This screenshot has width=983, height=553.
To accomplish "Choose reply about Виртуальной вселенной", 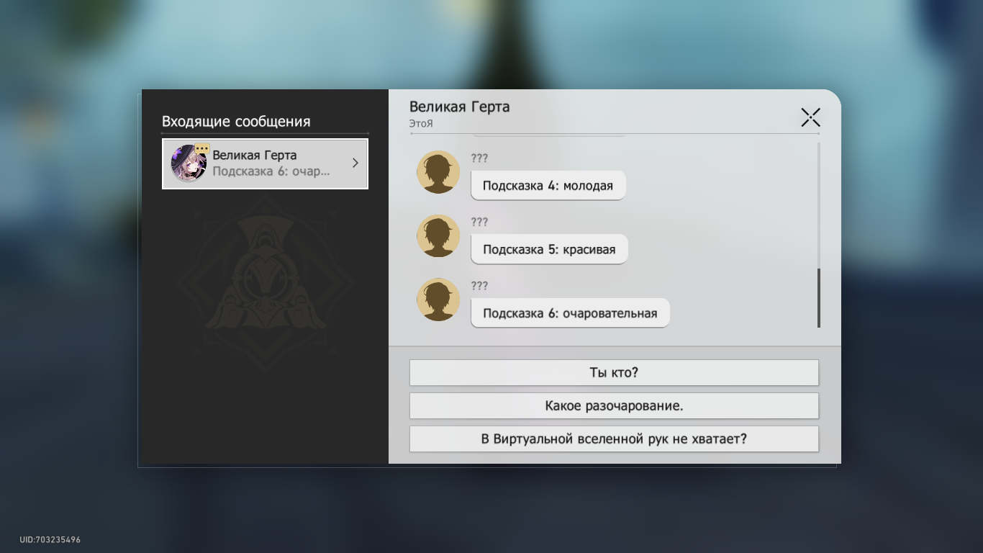I will coord(614,439).
